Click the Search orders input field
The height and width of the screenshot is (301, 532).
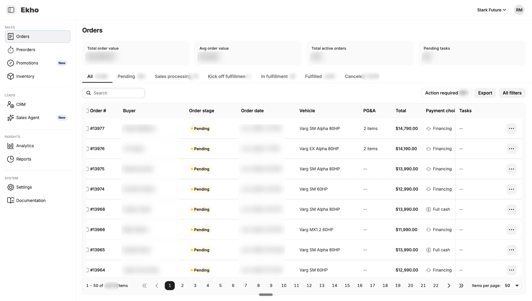click(114, 93)
